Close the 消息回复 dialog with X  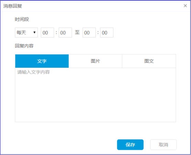[185, 5]
